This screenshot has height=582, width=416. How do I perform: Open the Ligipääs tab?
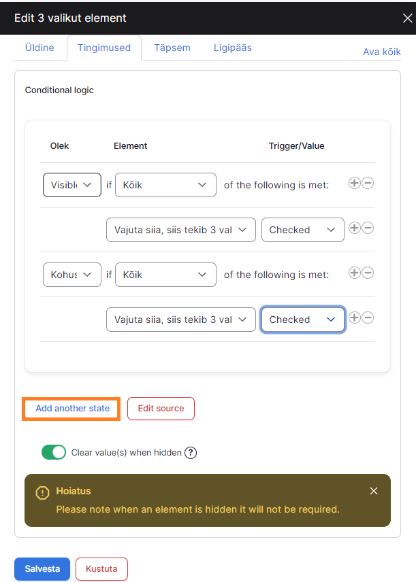tap(233, 48)
